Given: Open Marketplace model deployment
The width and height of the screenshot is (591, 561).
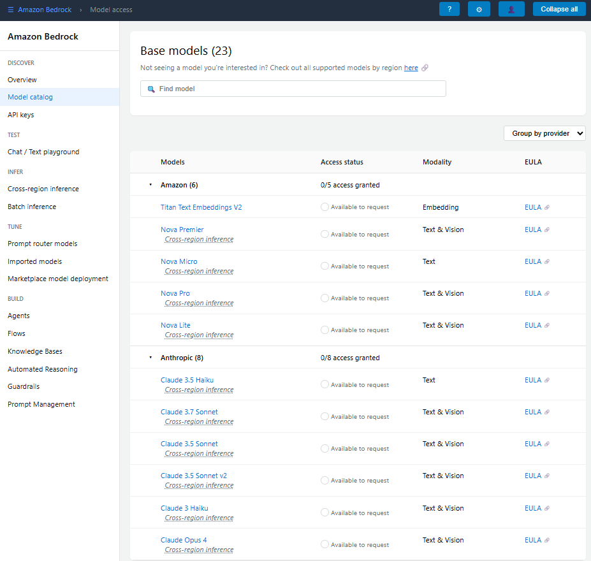Looking at the screenshot, I should tap(59, 279).
